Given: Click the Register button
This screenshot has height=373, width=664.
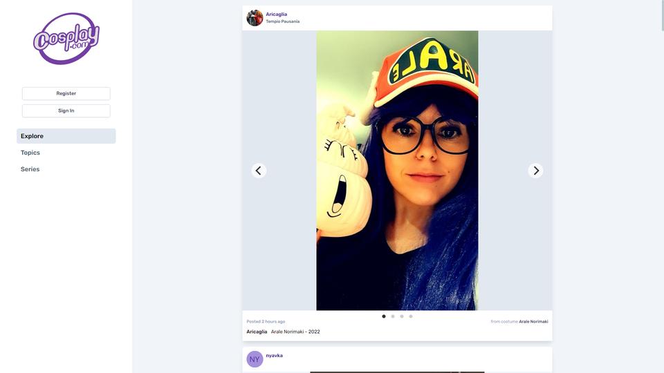Looking at the screenshot, I should (x=66, y=93).
